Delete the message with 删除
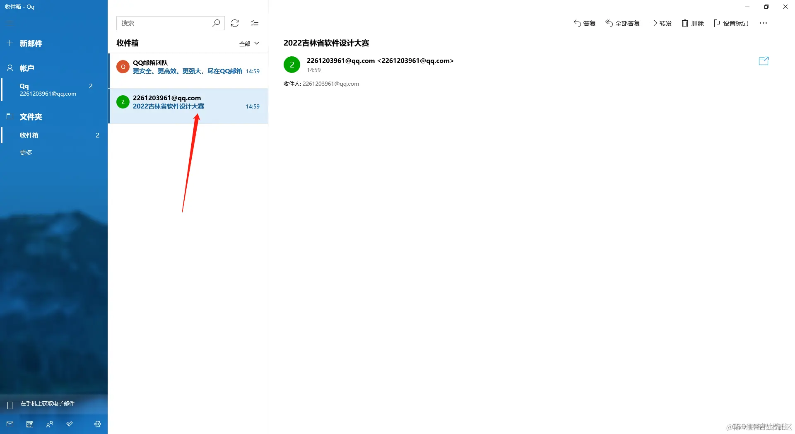 [693, 23]
